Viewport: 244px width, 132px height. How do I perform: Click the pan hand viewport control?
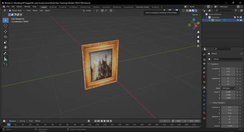[198, 37]
